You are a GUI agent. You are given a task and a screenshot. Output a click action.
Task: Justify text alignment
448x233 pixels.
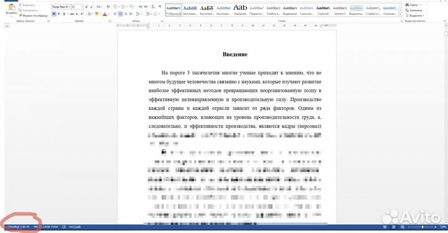(x=131, y=14)
